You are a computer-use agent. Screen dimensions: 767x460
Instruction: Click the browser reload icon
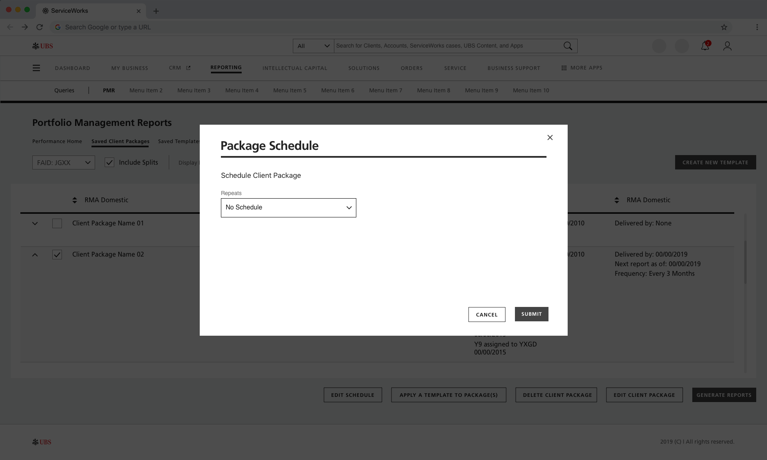(39, 27)
